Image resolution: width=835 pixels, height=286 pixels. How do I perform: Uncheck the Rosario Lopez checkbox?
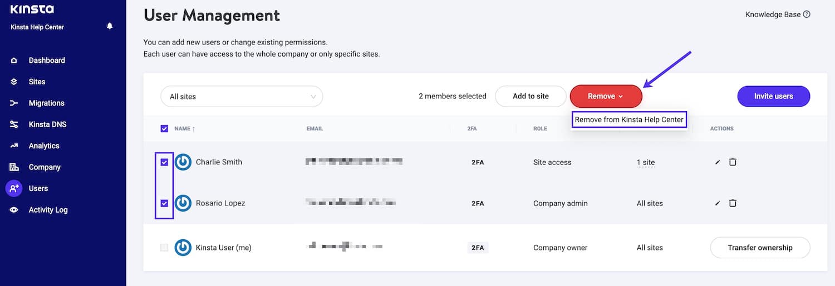click(164, 203)
